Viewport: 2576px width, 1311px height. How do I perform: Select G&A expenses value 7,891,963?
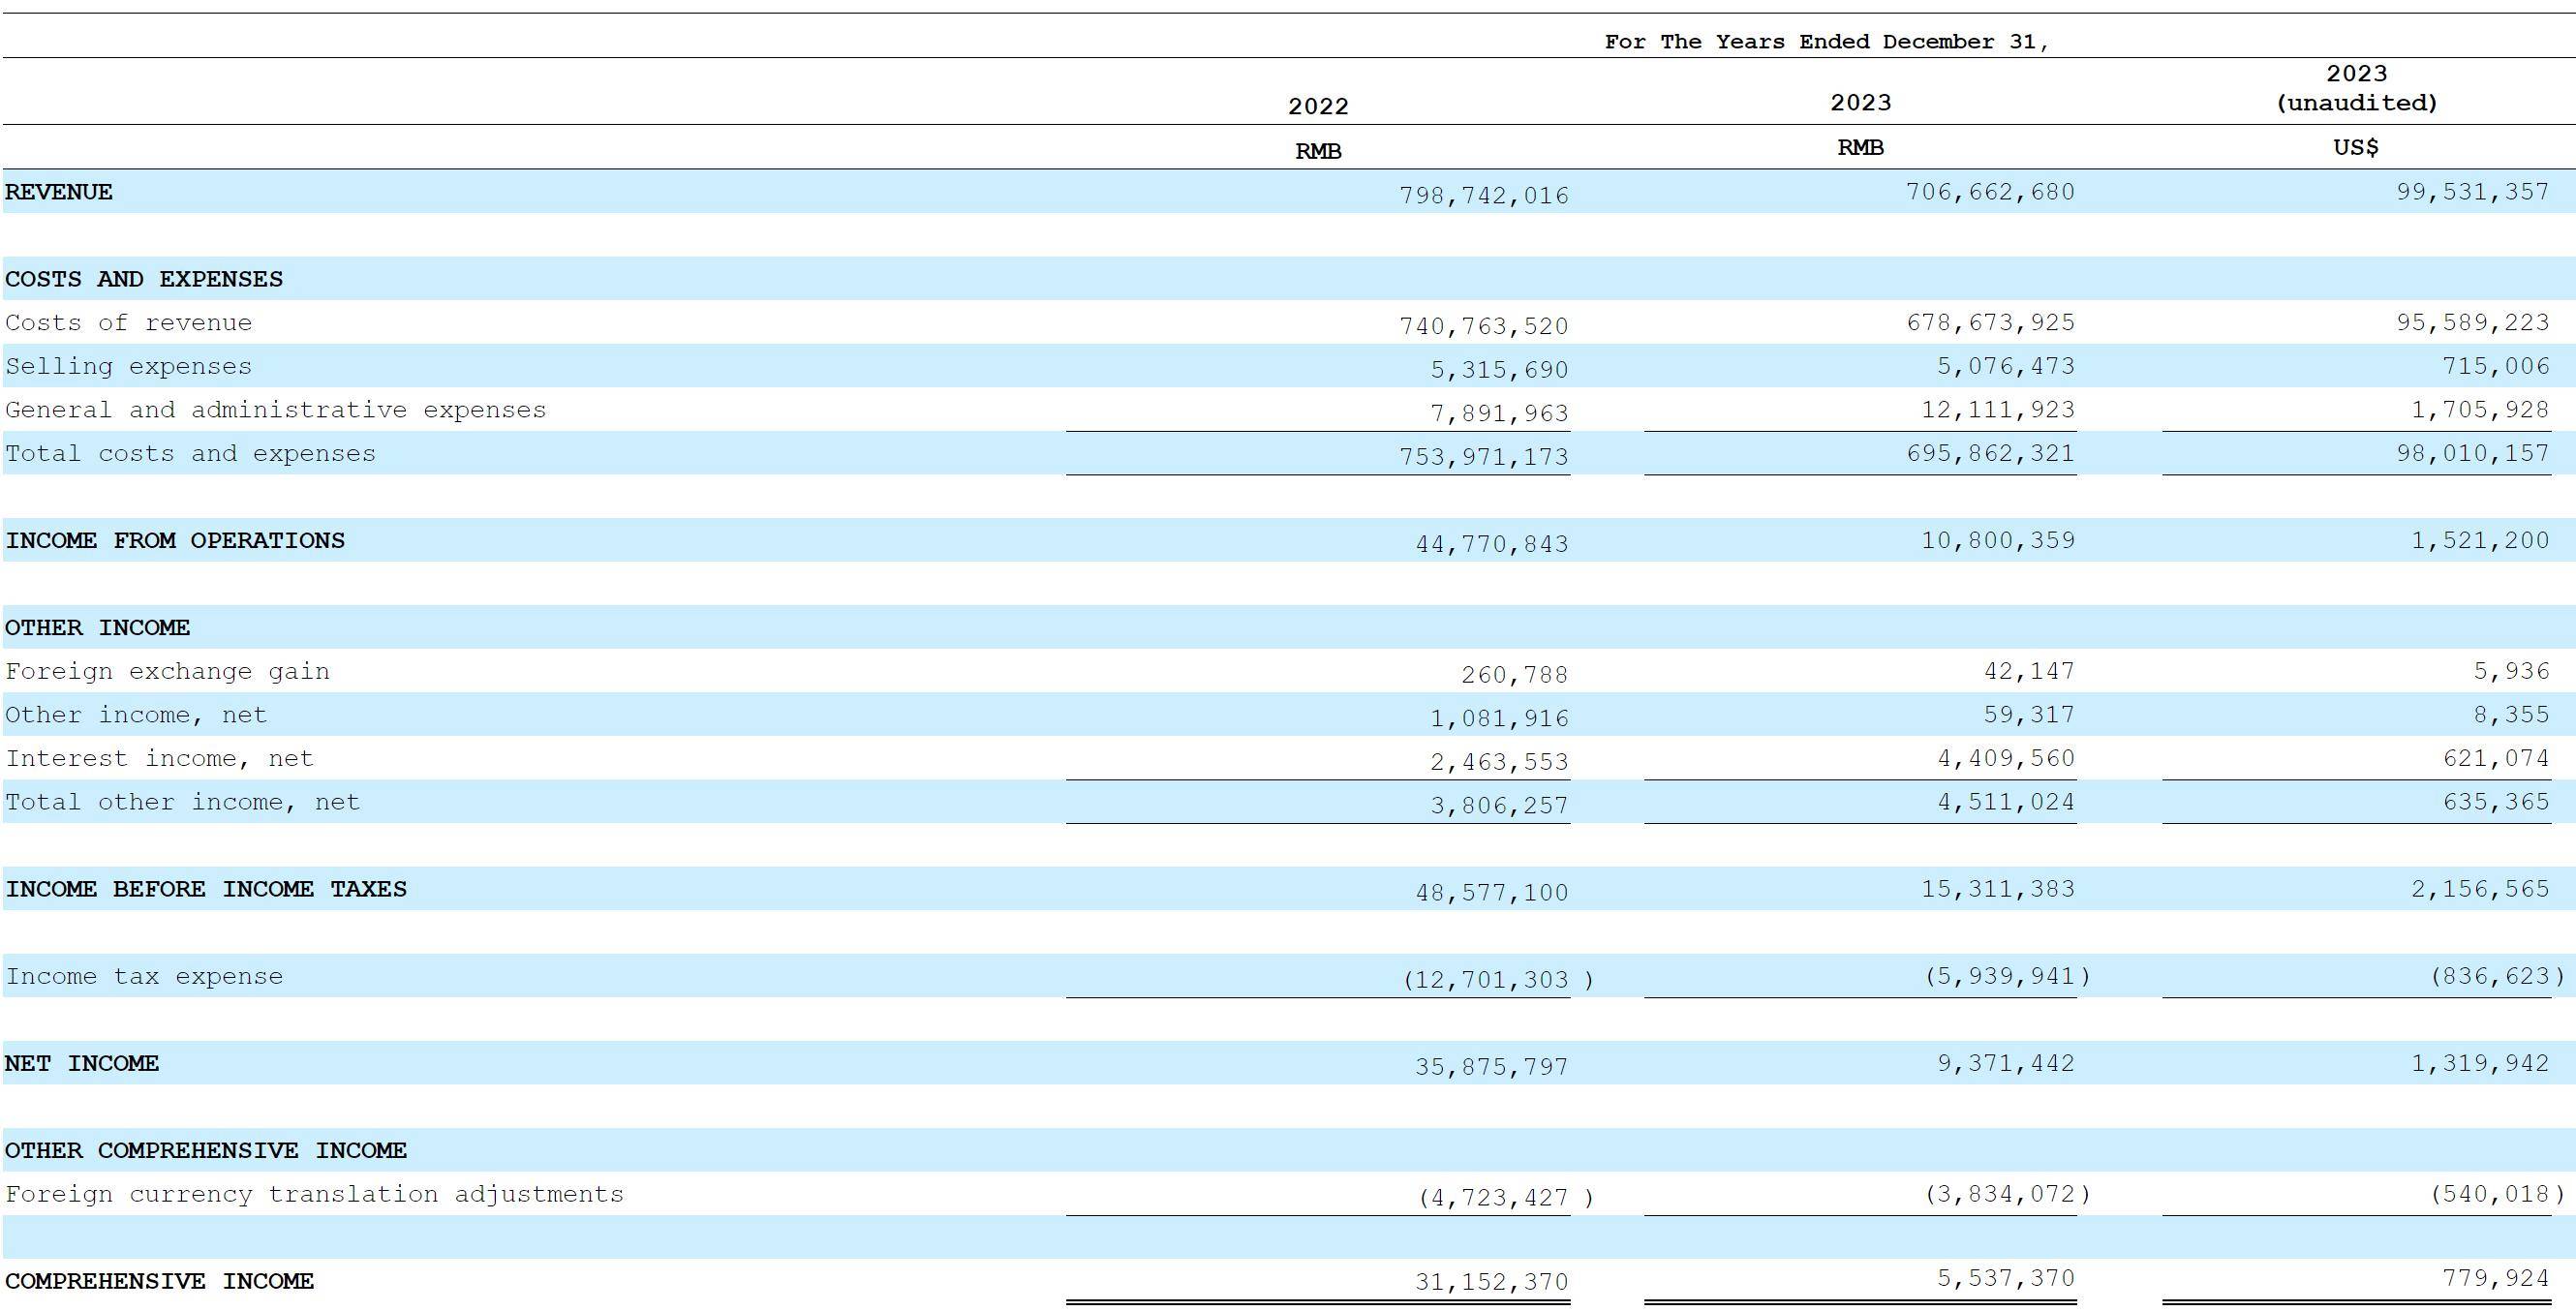tap(1500, 414)
